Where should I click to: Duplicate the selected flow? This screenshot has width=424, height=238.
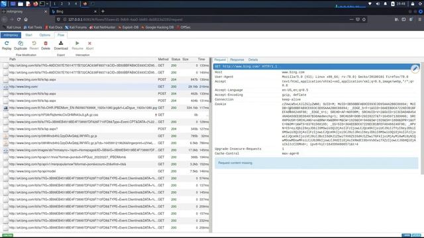pyautogui.click(x=21, y=46)
